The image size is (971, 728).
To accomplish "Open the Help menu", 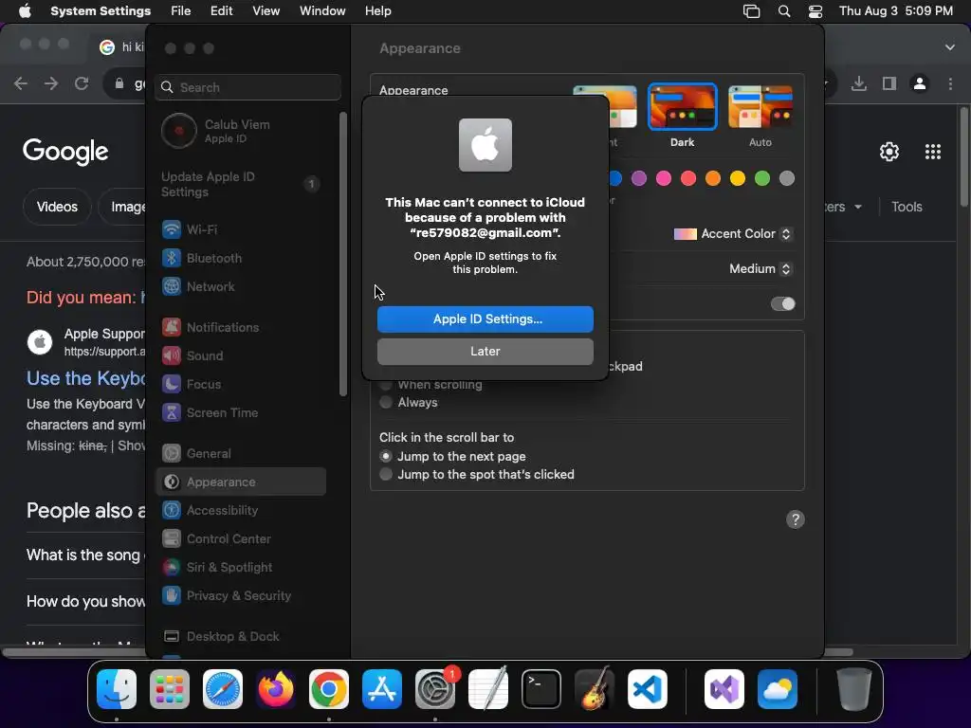I will (x=377, y=11).
